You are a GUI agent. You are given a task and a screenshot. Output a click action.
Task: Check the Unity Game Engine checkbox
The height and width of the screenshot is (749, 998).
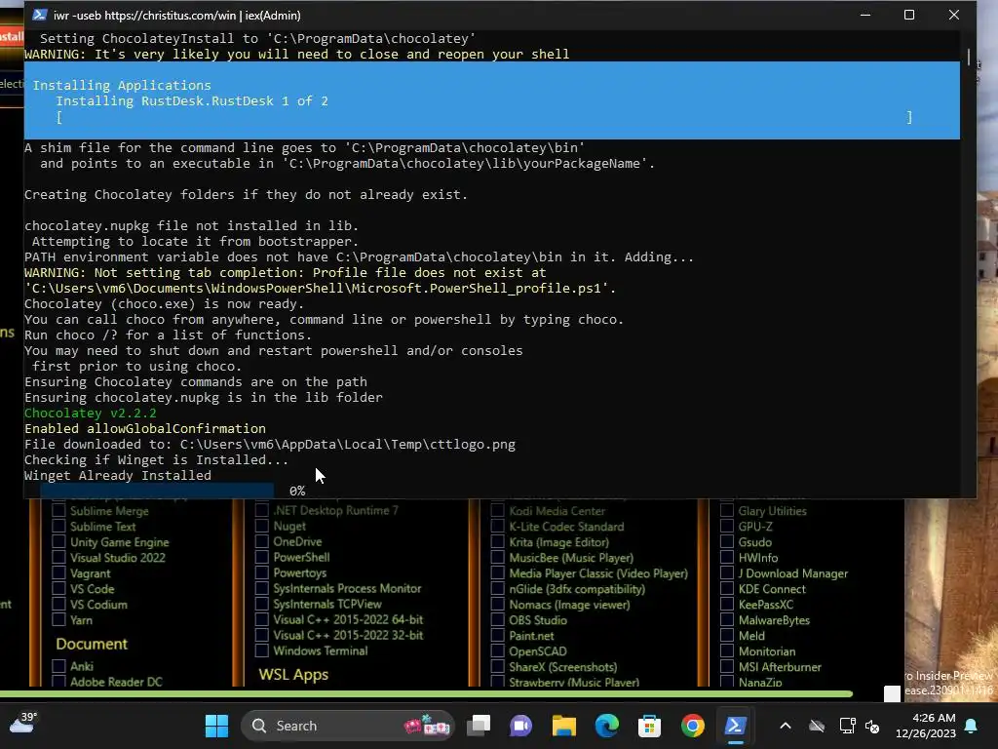click(58, 541)
